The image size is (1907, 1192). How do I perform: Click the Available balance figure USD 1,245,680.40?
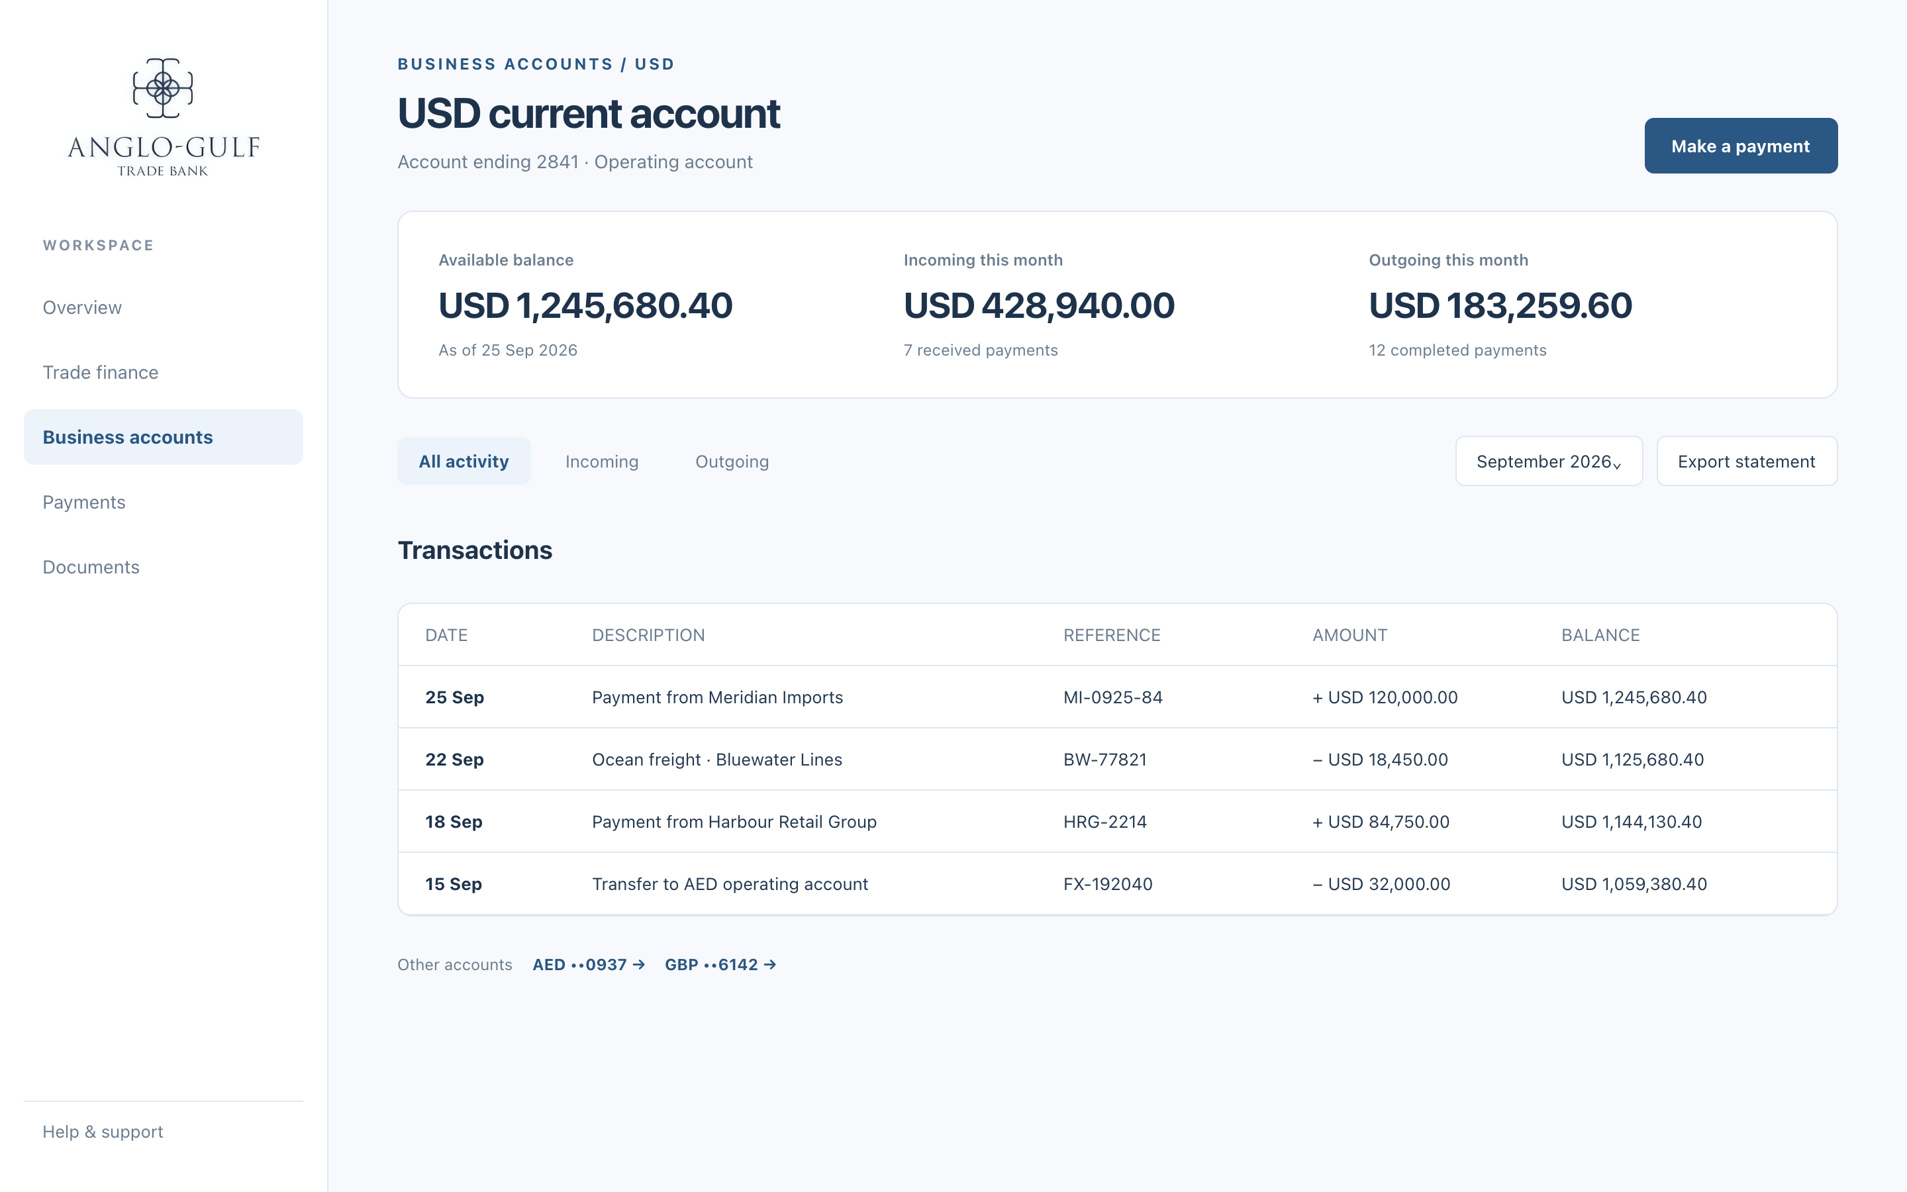585,305
